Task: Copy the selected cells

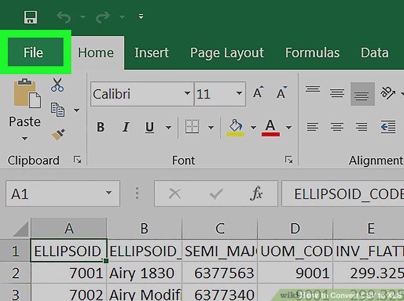Action: (58, 110)
